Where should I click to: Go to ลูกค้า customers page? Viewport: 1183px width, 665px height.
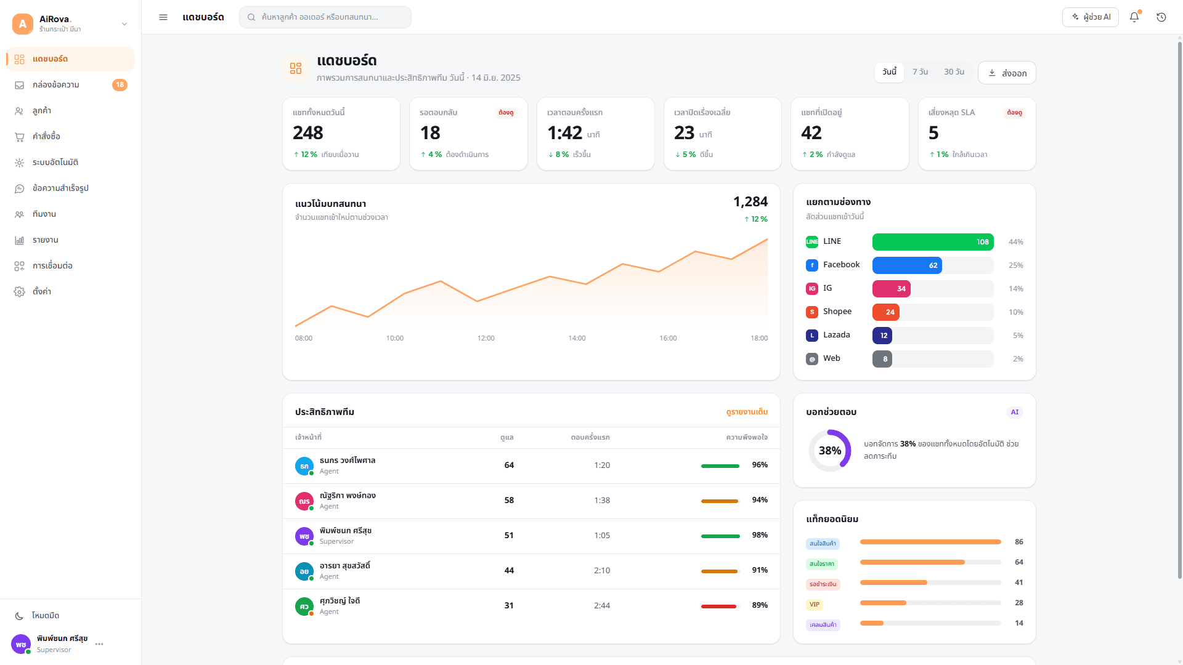click(x=70, y=111)
